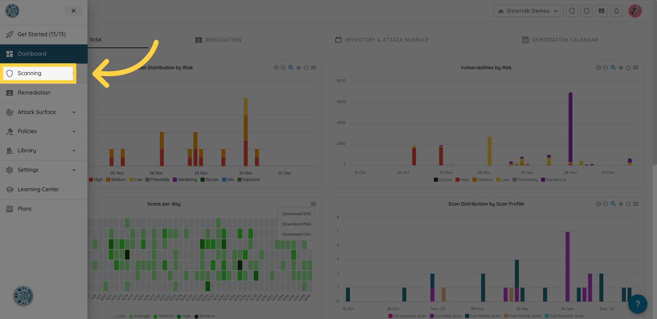The height and width of the screenshot is (319, 657).
Task: Choose Download SVG from chart menu
Action: coord(297,214)
